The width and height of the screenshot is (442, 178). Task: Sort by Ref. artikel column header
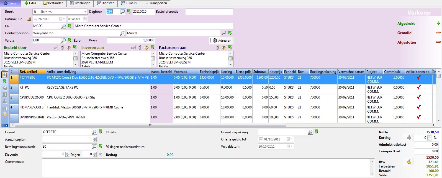click(32, 72)
